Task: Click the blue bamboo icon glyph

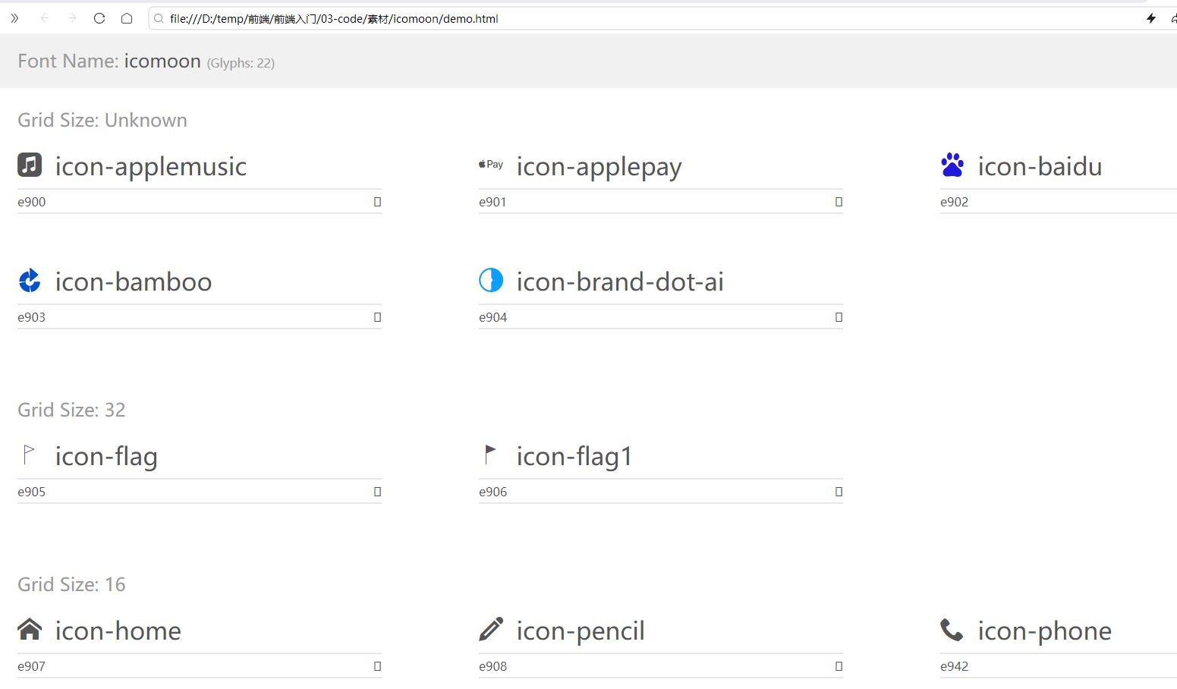Action: click(x=30, y=280)
